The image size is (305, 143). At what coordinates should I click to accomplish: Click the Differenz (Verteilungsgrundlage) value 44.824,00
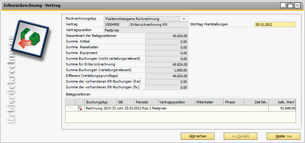pyautogui.click(x=167, y=76)
